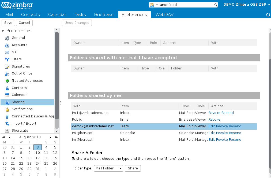Click the preferences sidebar vertical scrollbar

tap(57, 80)
